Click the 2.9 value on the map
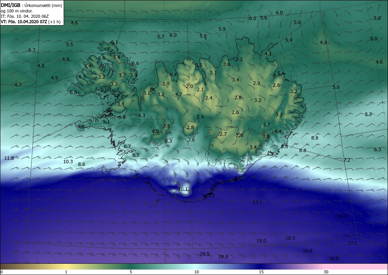Screen dimensions: 388x275 256,83
